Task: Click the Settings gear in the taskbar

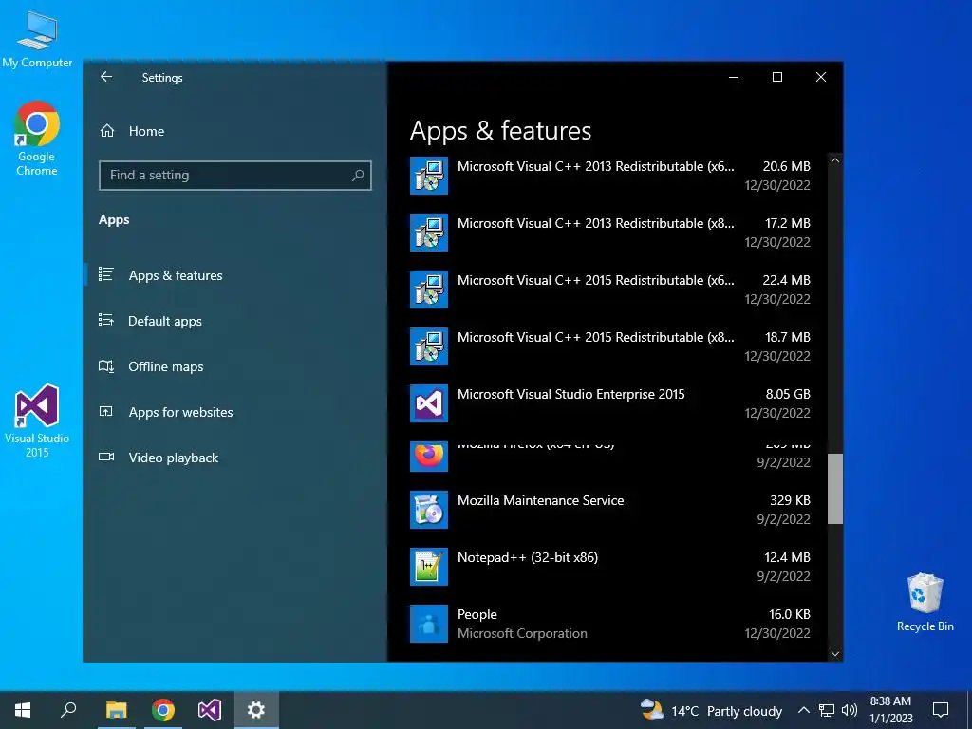Action: (256, 710)
